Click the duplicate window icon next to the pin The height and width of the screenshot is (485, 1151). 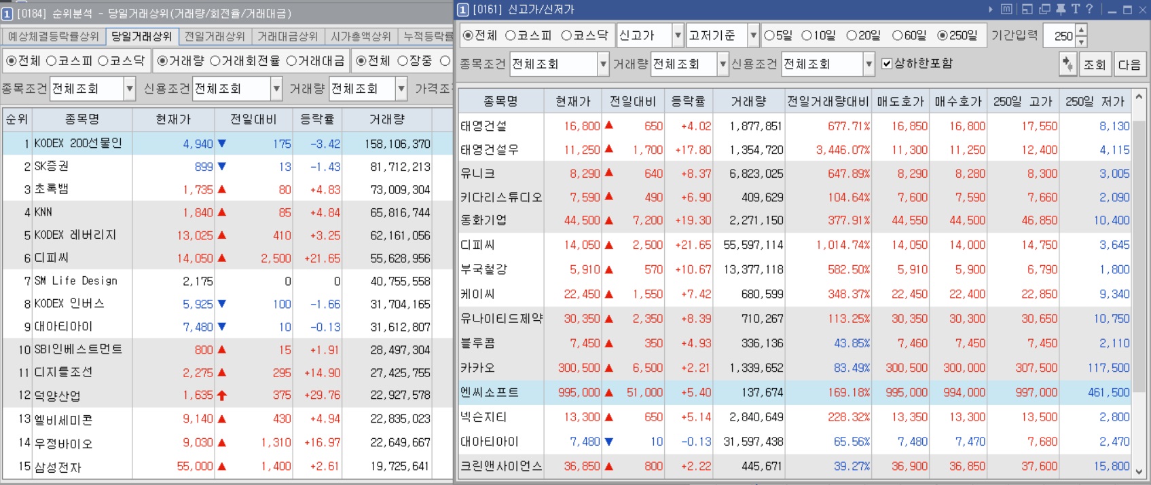1044,9
